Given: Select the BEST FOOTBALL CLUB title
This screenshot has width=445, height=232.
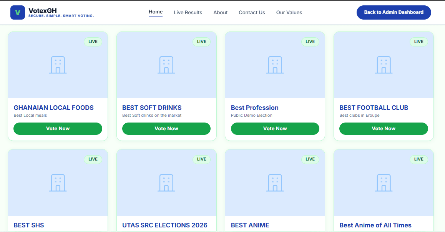Looking at the screenshot, I should (x=374, y=108).
